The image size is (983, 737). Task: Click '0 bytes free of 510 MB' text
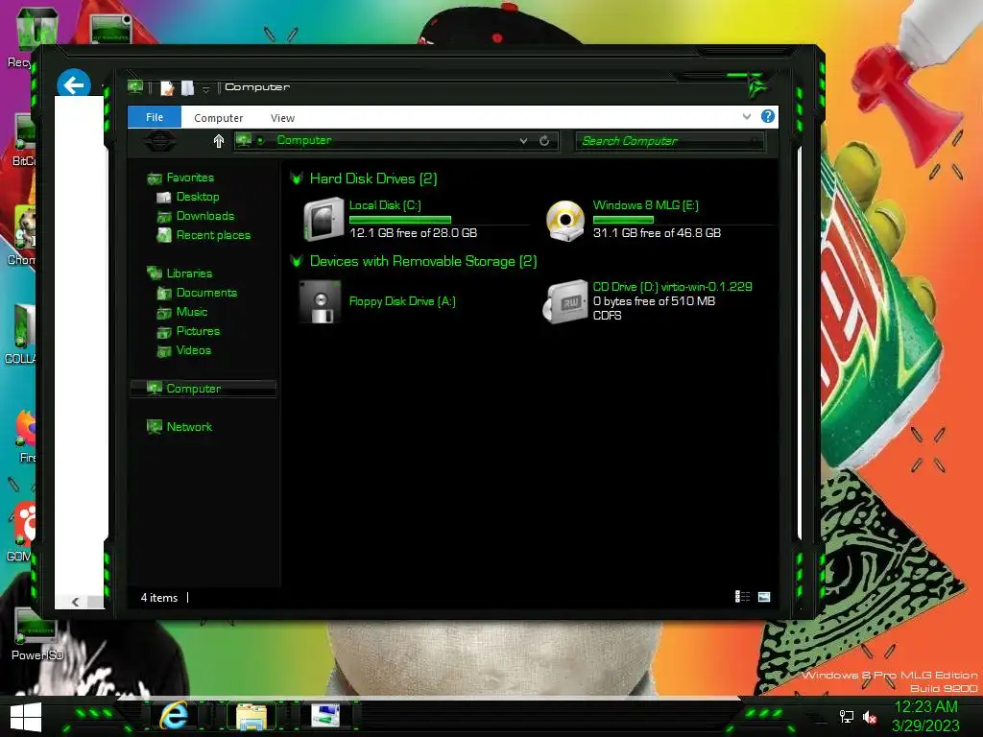click(x=654, y=300)
